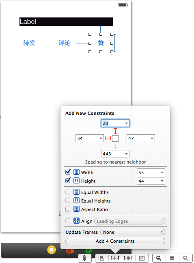Select the 转发 button on canvas
Viewport: 194px width, 263px height.
click(29, 43)
